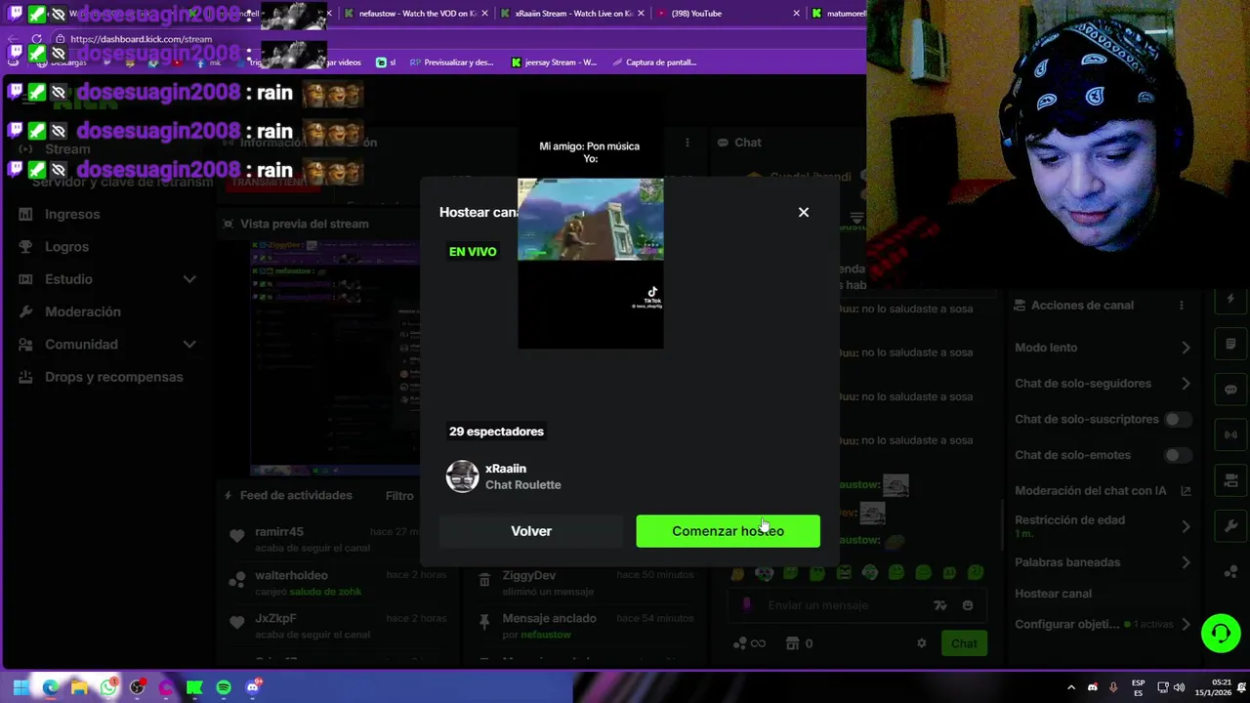The image size is (1250, 703).
Task: Open Previsualizar y des... bookmark
Action: tap(452, 62)
